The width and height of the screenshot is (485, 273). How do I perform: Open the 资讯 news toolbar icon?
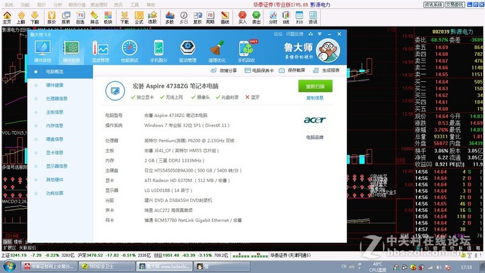click(x=313, y=18)
